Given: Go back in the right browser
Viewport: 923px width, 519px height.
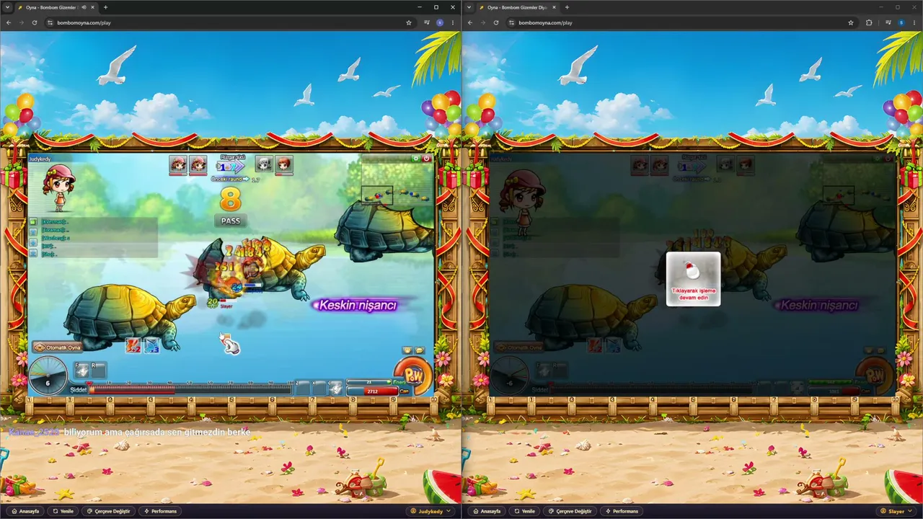Looking at the screenshot, I should point(470,22).
